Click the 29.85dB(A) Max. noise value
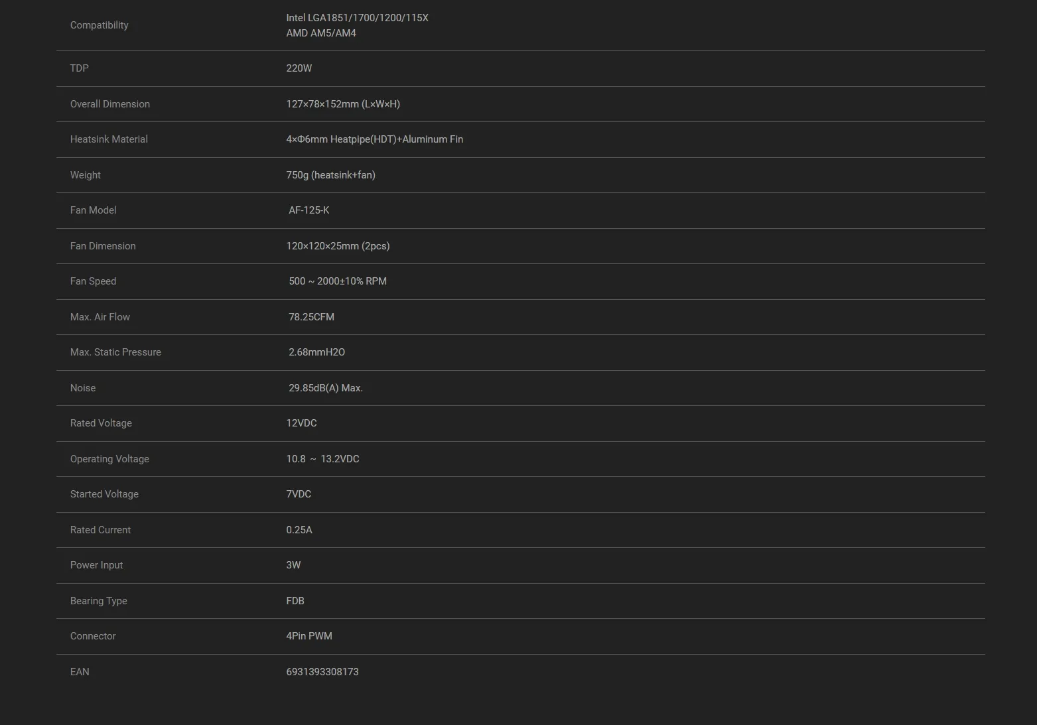The width and height of the screenshot is (1037, 725). coord(325,388)
